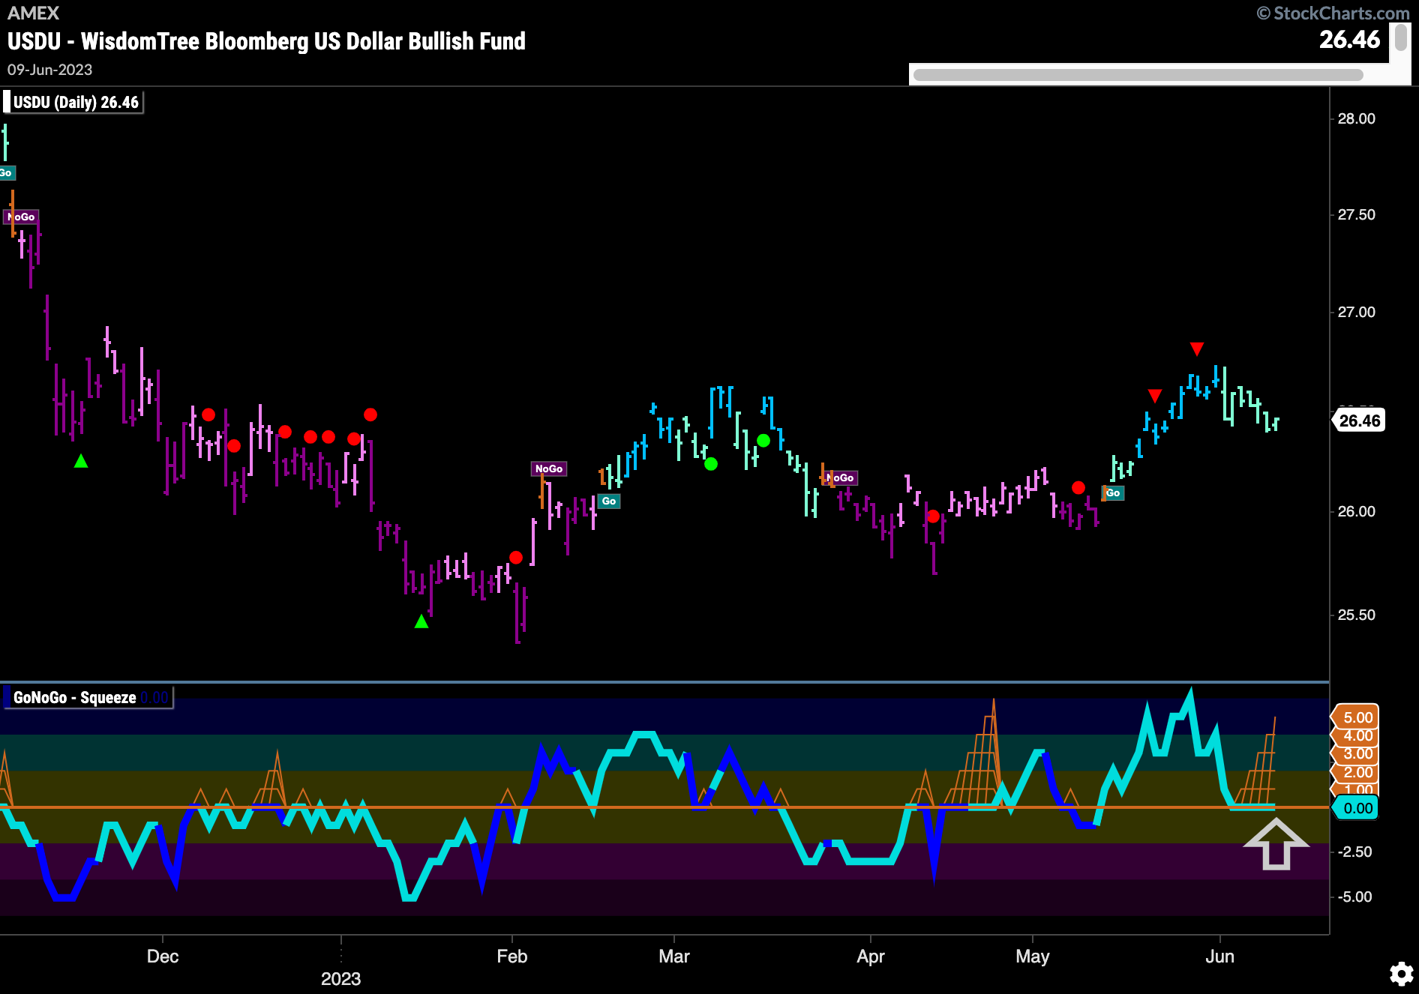The height and width of the screenshot is (994, 1419).
Task: Click the 28.00 price axis label
Action: [1356, 118]
